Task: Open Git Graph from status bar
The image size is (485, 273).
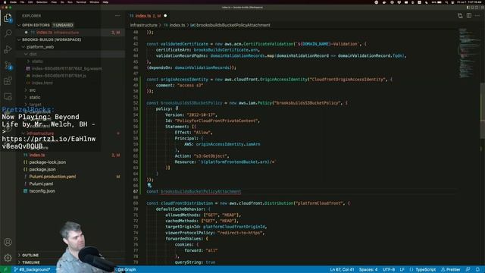Action: (127, 270)
